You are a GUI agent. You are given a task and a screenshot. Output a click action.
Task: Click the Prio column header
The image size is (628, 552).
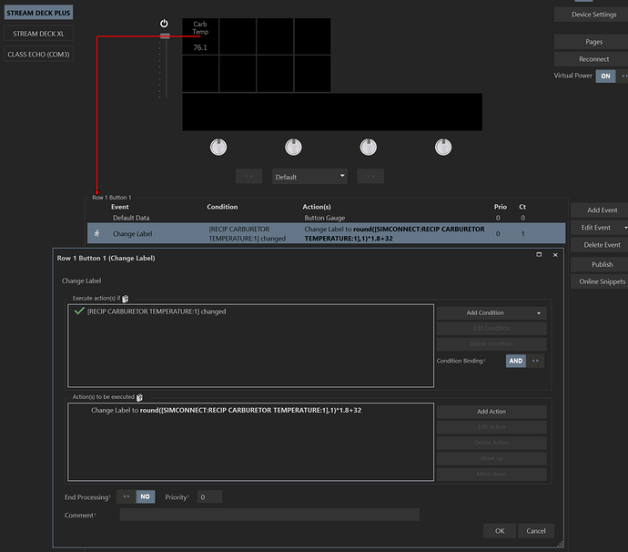coord(501,207)
